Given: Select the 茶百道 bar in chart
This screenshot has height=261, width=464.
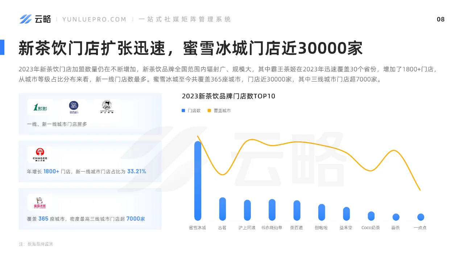Looking at the screenshot, I should tap(297, 210).
